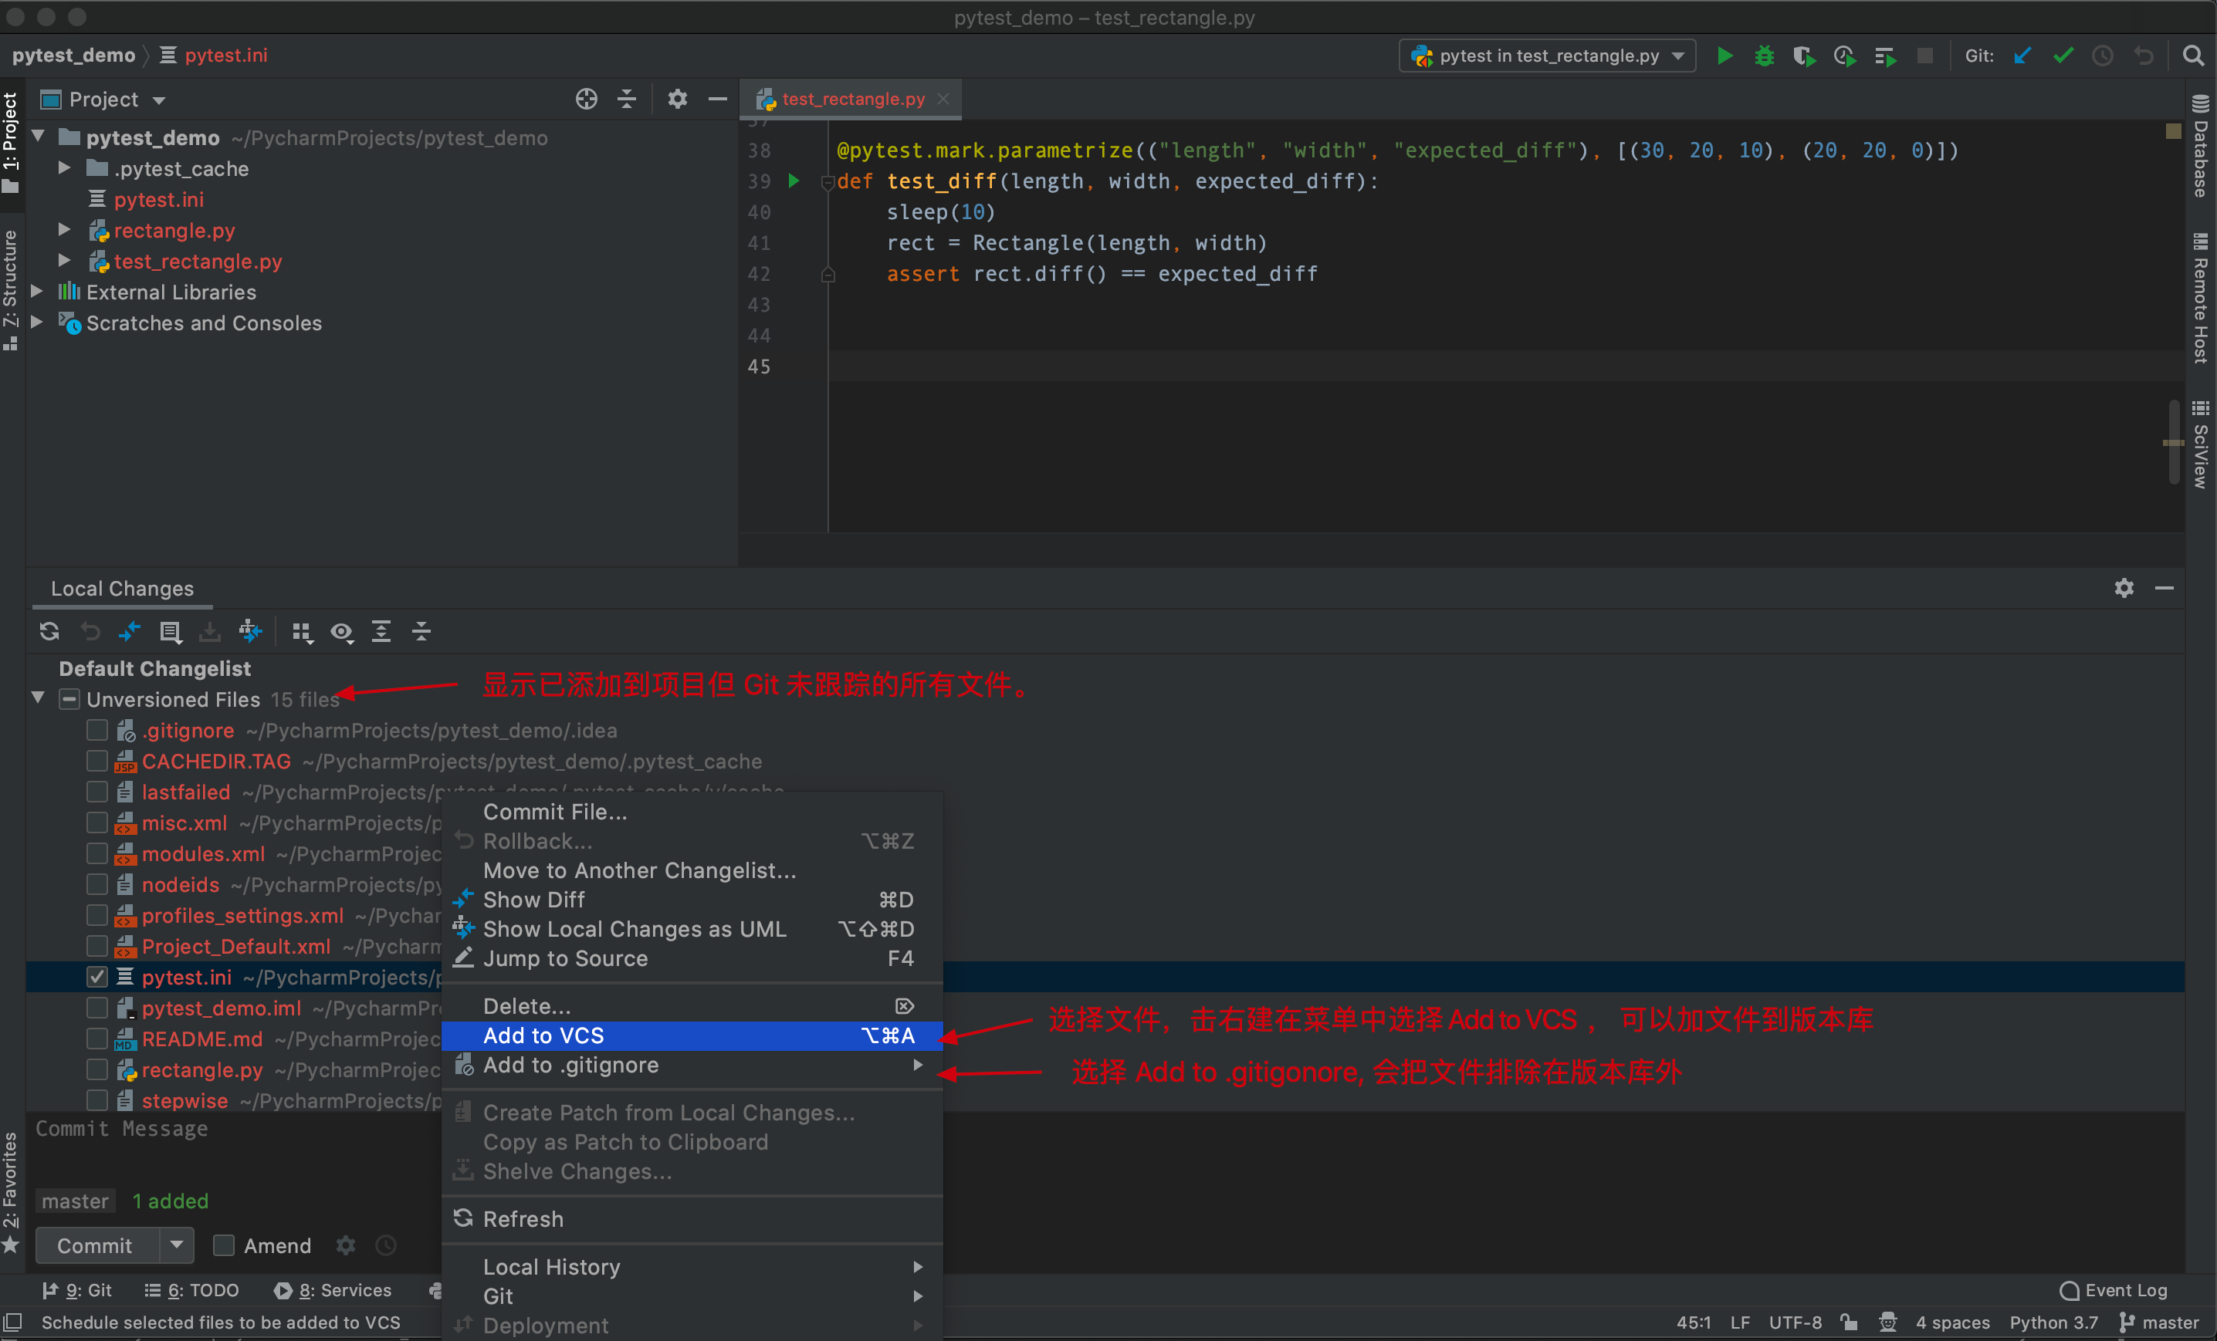Viewport: 2217px width, 1341px height.
Task: Collapse all changes icon in toolbar
Action: pos(421,631)
